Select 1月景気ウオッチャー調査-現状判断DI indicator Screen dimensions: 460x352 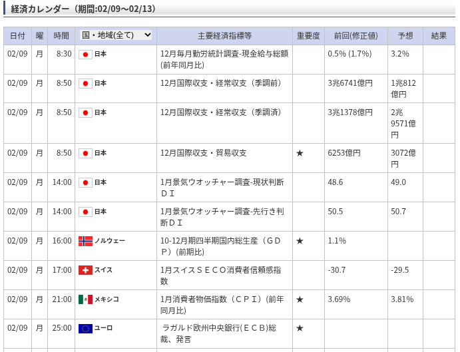222,188
